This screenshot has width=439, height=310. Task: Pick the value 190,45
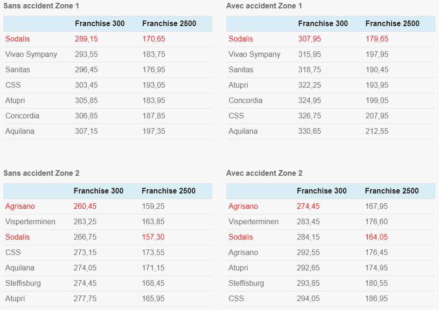coord(377,69)
